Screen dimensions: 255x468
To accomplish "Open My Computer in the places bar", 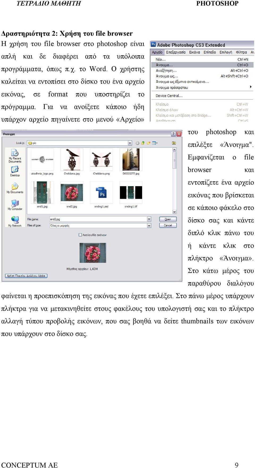I will [15, 205].
